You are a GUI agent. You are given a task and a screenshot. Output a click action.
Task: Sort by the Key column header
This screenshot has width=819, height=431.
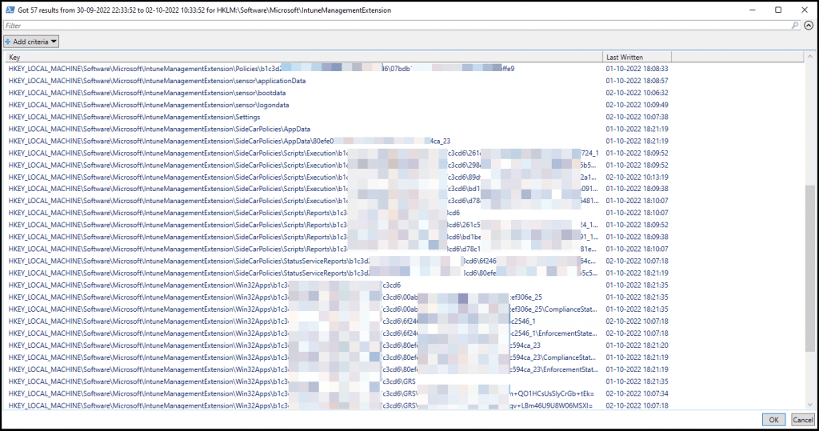(304, 57)
